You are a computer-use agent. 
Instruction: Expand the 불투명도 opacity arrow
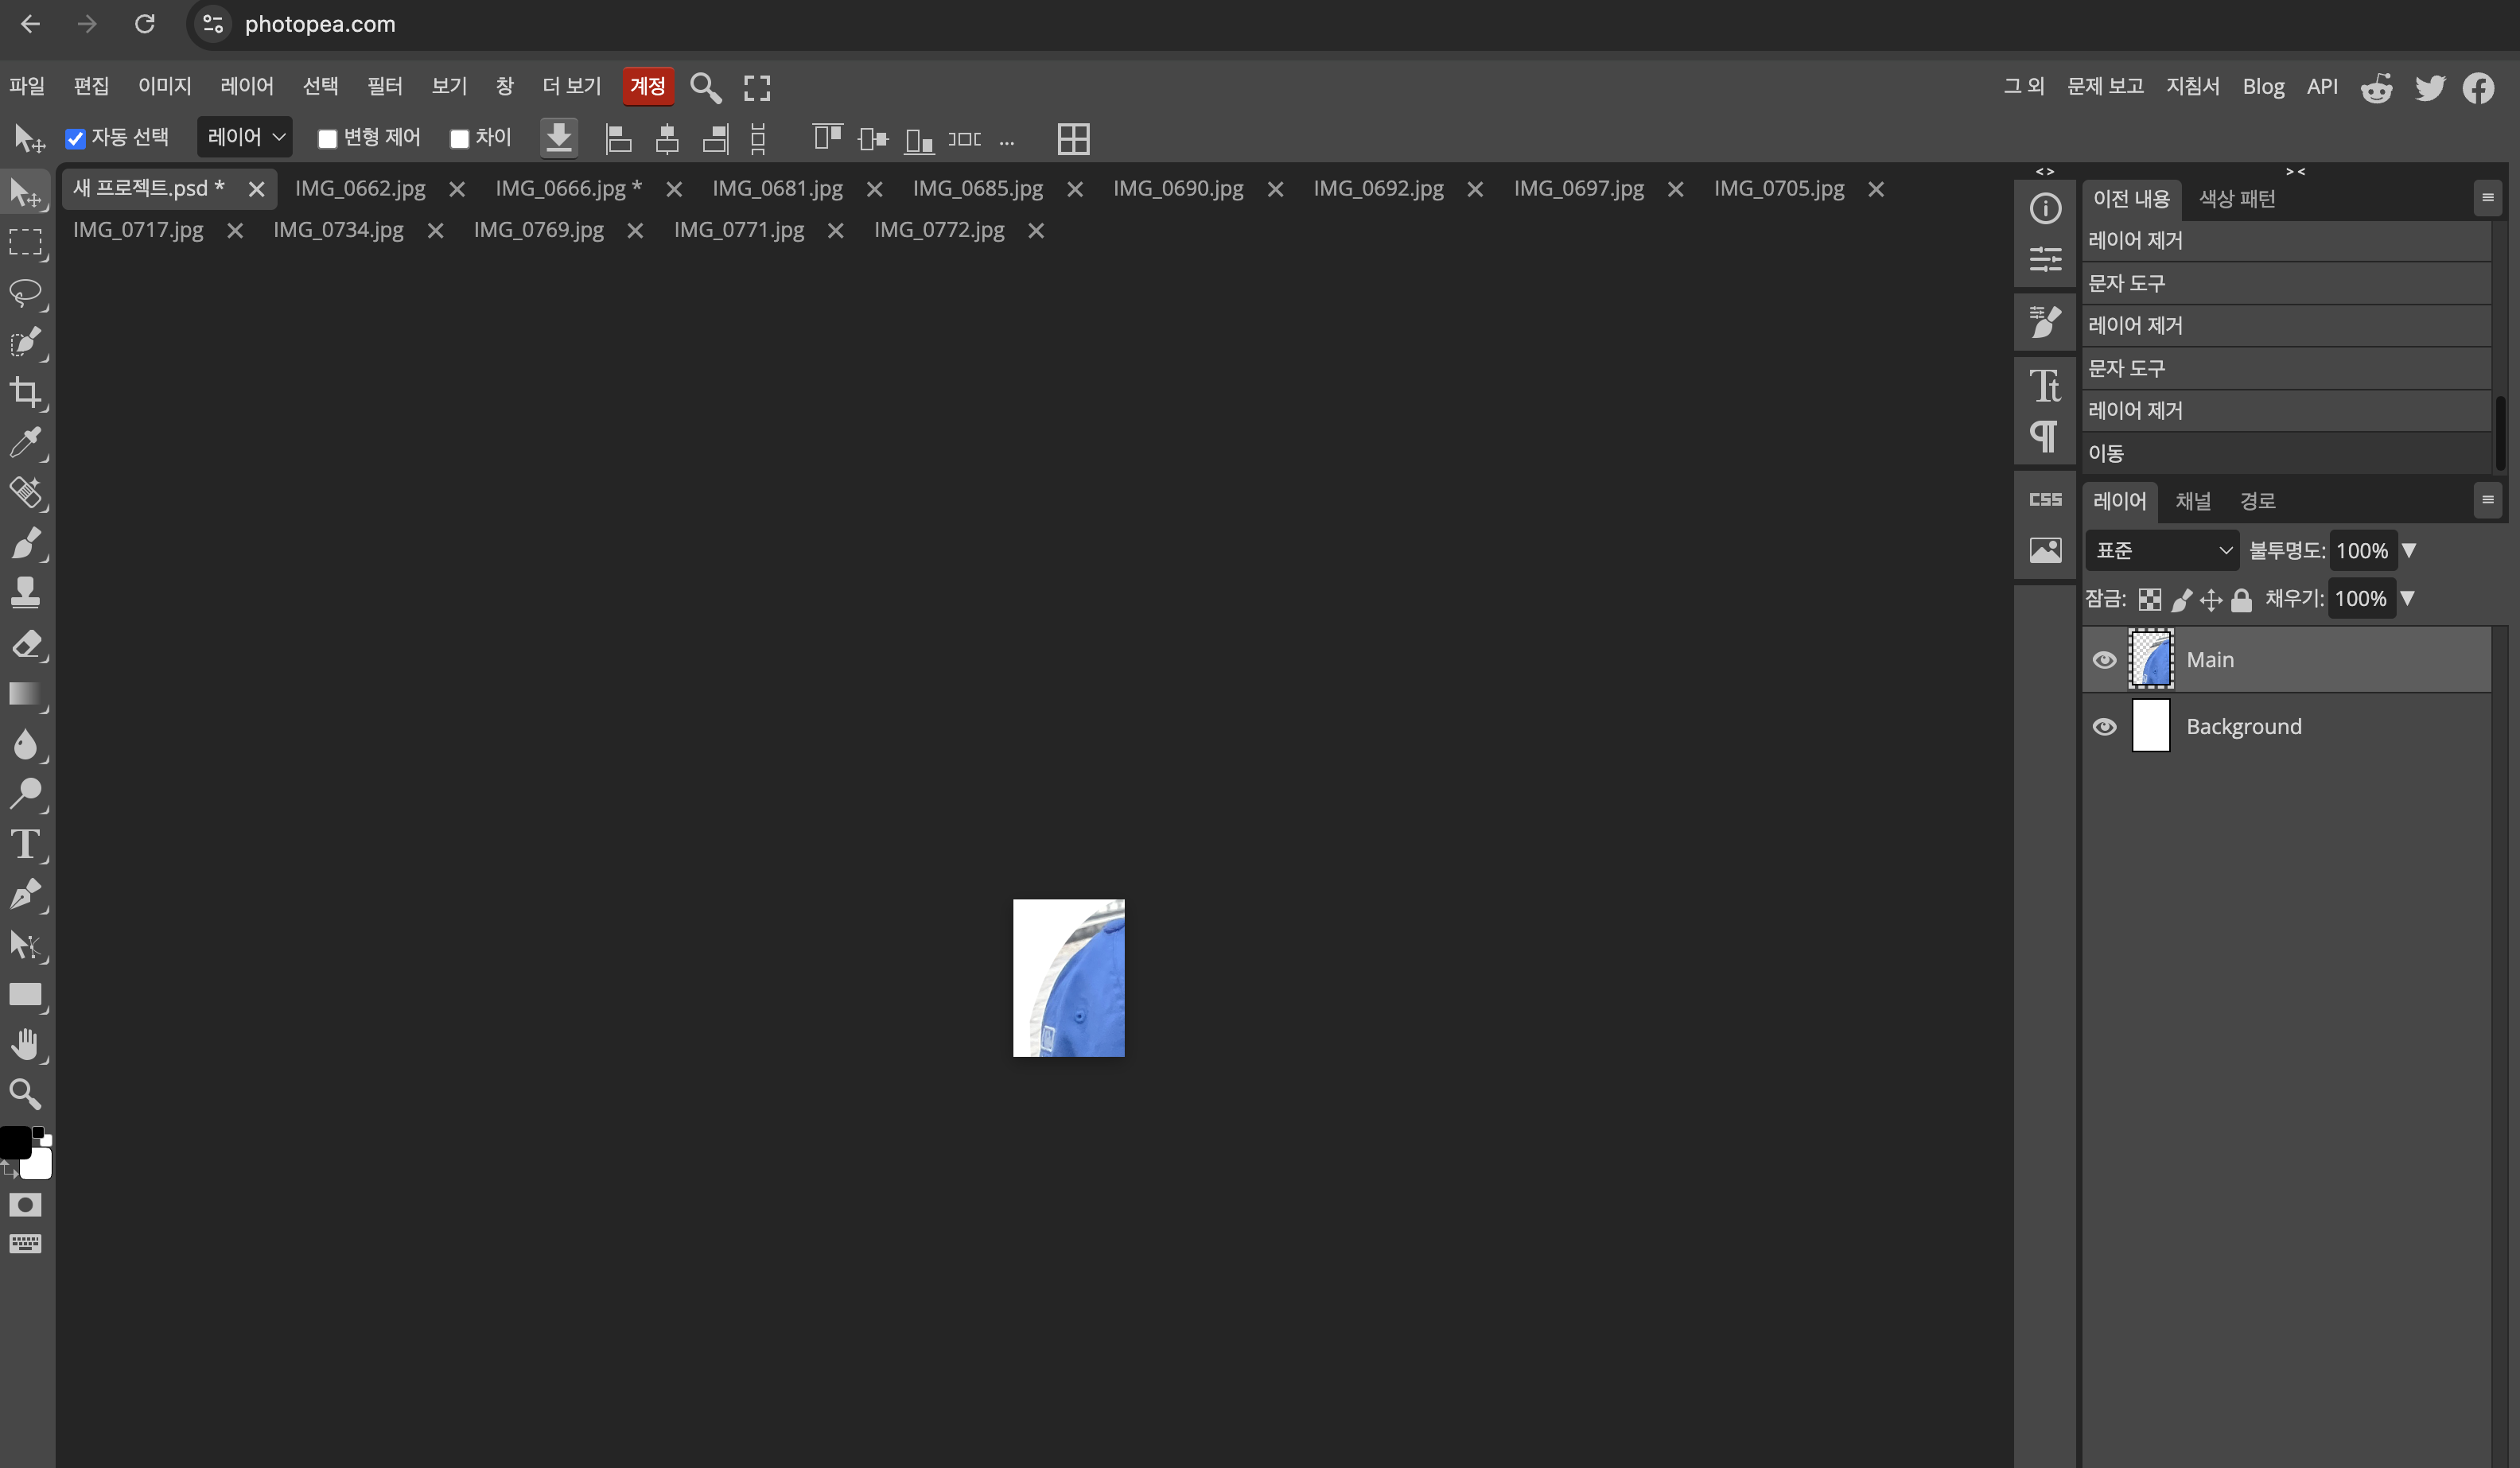(2409, 551)
